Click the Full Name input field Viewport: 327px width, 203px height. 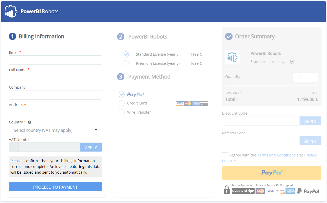(x=55, y=77)
